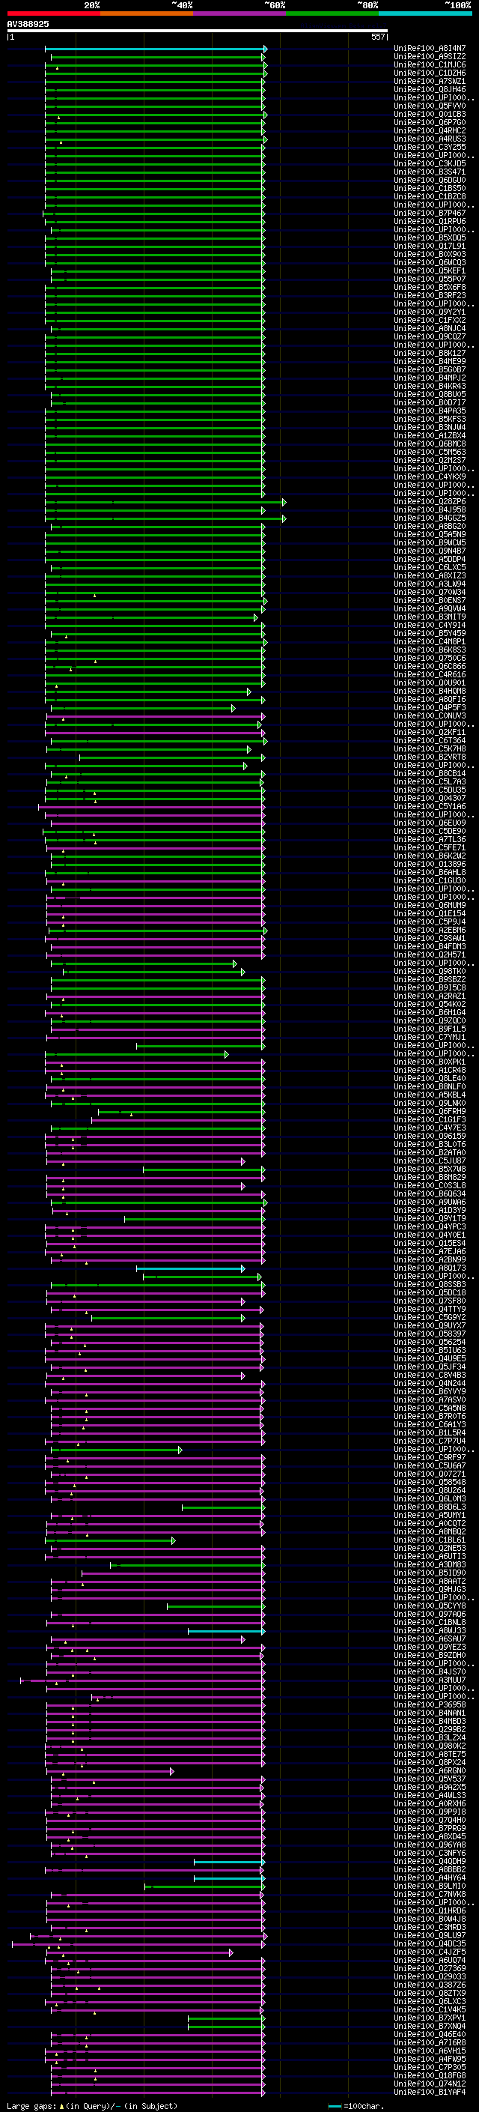479x2112 pixels.
Task: Go to the UniRef100_C4M8P1 entry
Action: (430, 642)
